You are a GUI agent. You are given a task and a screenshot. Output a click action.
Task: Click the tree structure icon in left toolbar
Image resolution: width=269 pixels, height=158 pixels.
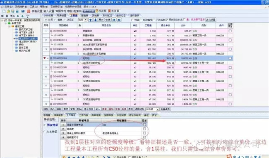[27, 16]
